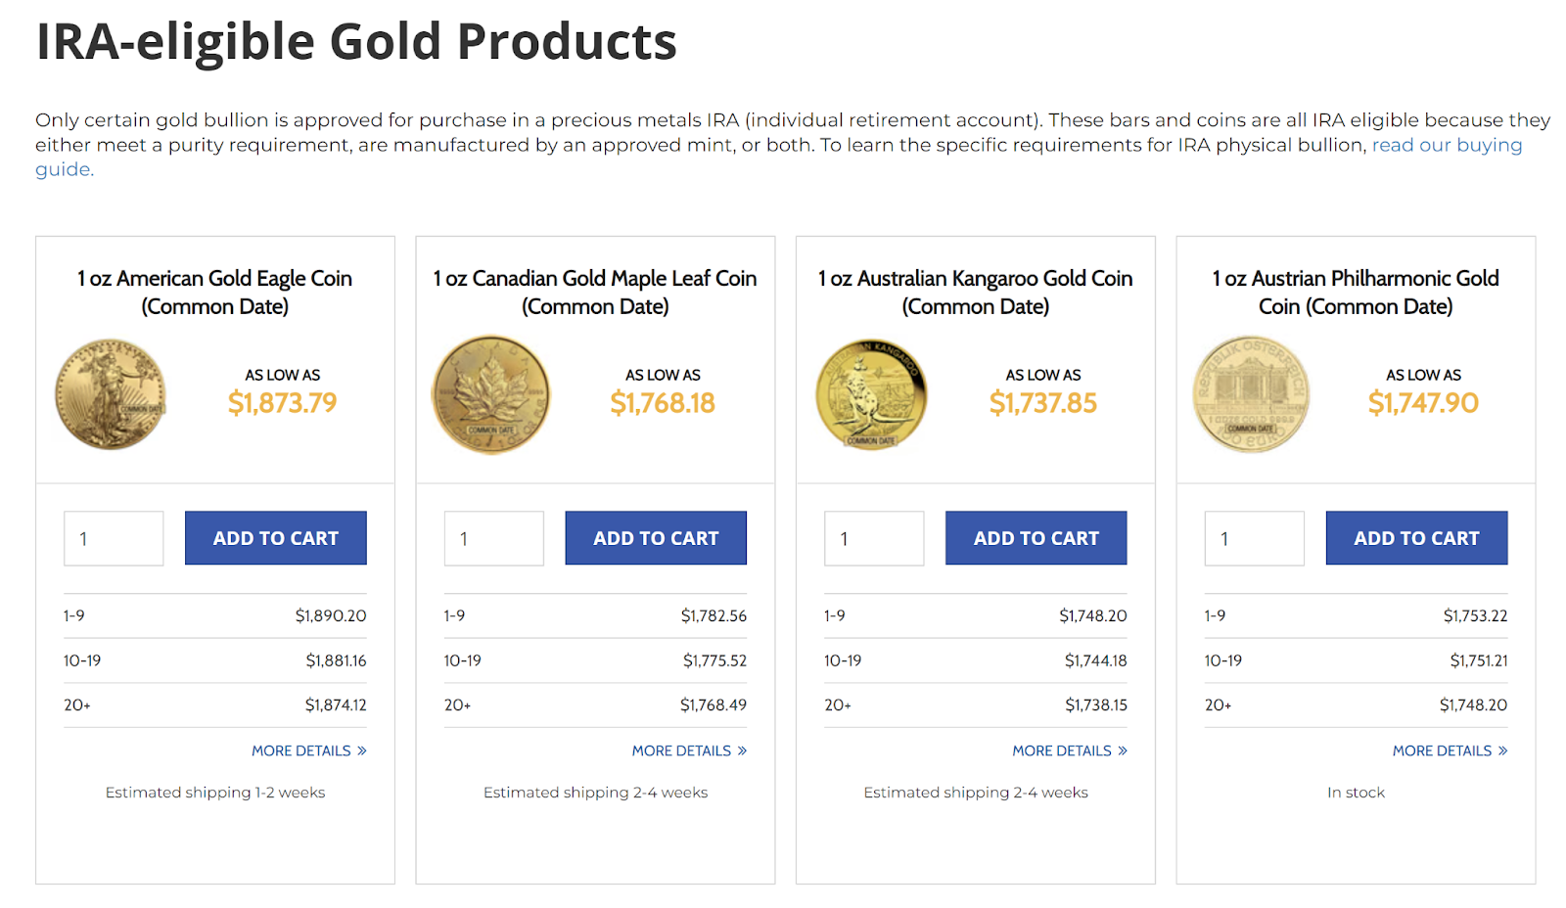Viewport: 1566px width, 908px height.
Task: Click the Australian Kangaroo gold coin image
Action: pos(871,394)
